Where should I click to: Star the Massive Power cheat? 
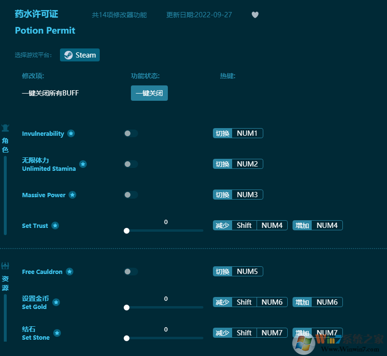point(72,195)
